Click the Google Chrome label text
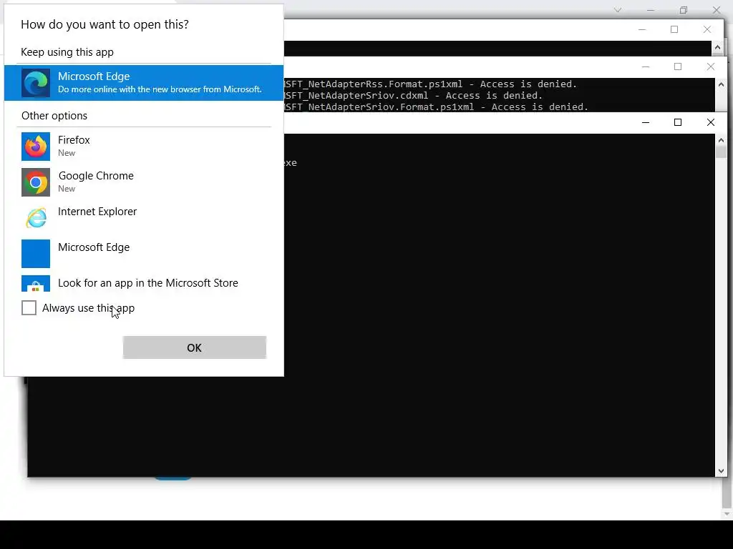This screenshot has height=549, width=733. point(96,176)
